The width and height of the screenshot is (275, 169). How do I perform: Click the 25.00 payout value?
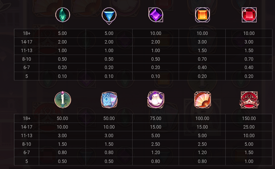[x=249, y=127]
